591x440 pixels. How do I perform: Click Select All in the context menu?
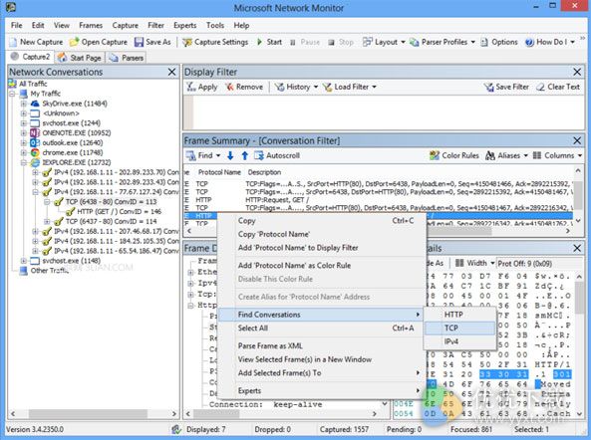coord(322,328)
